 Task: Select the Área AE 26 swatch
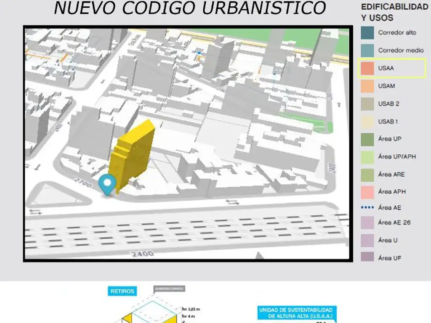[367, 222]
